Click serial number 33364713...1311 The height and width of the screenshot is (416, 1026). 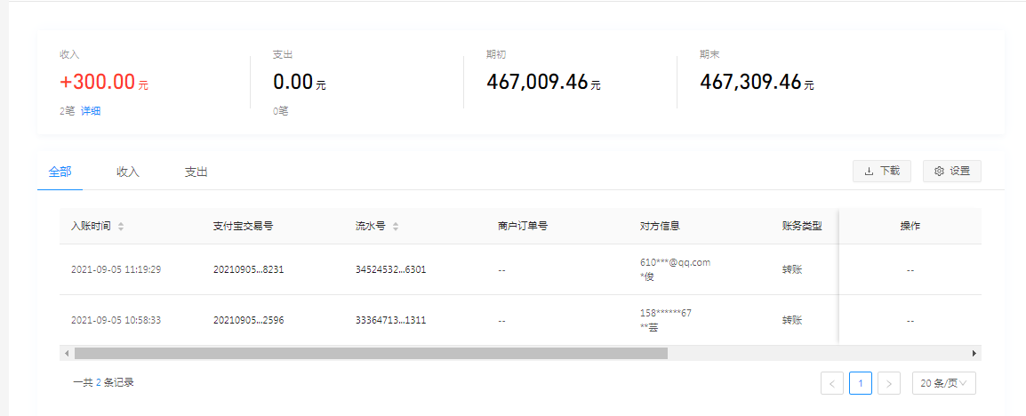pyautogui.click(x=390, y=320)
